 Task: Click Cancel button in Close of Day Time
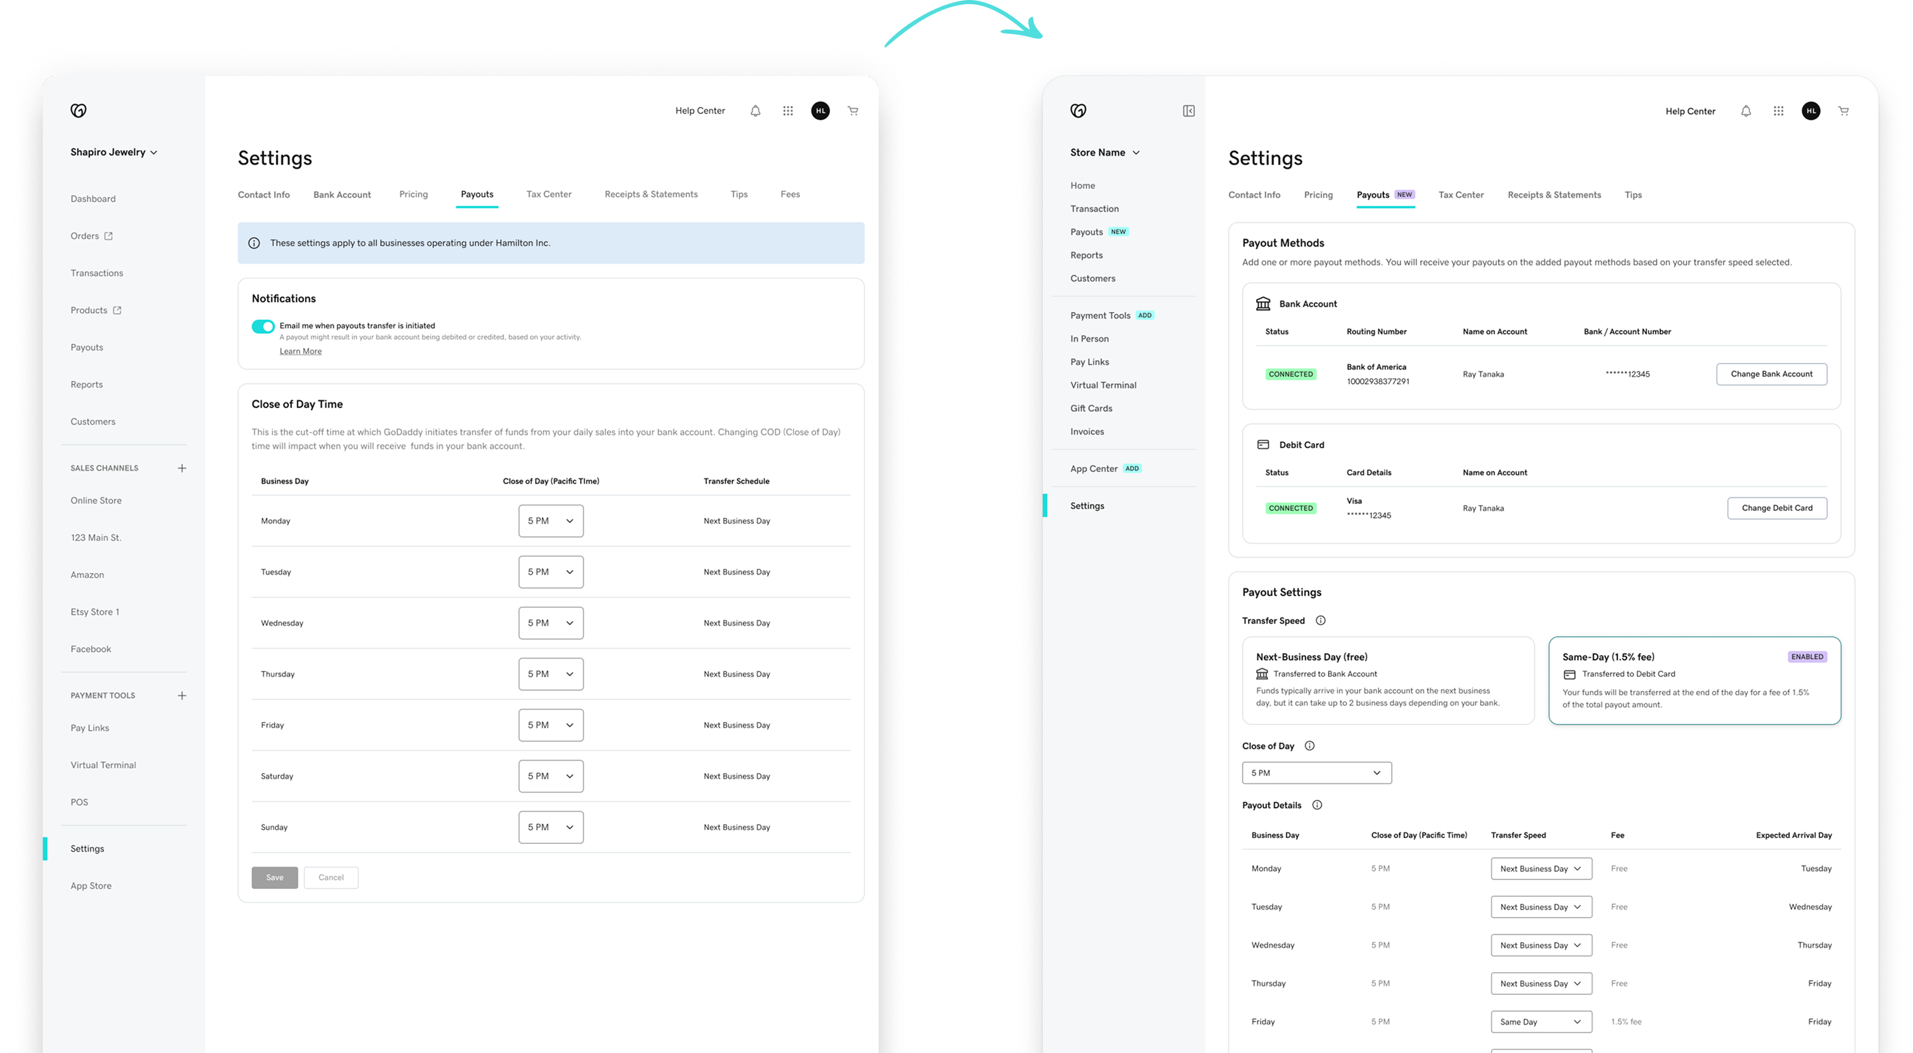tap(331, 878)
